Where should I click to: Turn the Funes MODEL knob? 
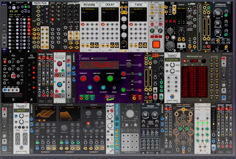tap(129, 65)
